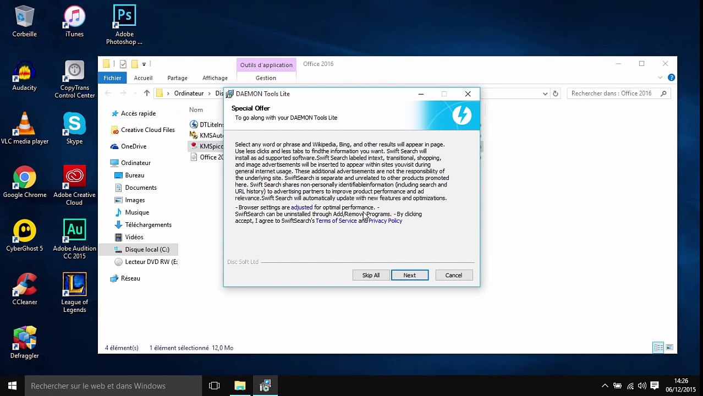Expand the Explorer ribbon chevron
Viewport: 703px width, 396px height.
coord(660,78)
